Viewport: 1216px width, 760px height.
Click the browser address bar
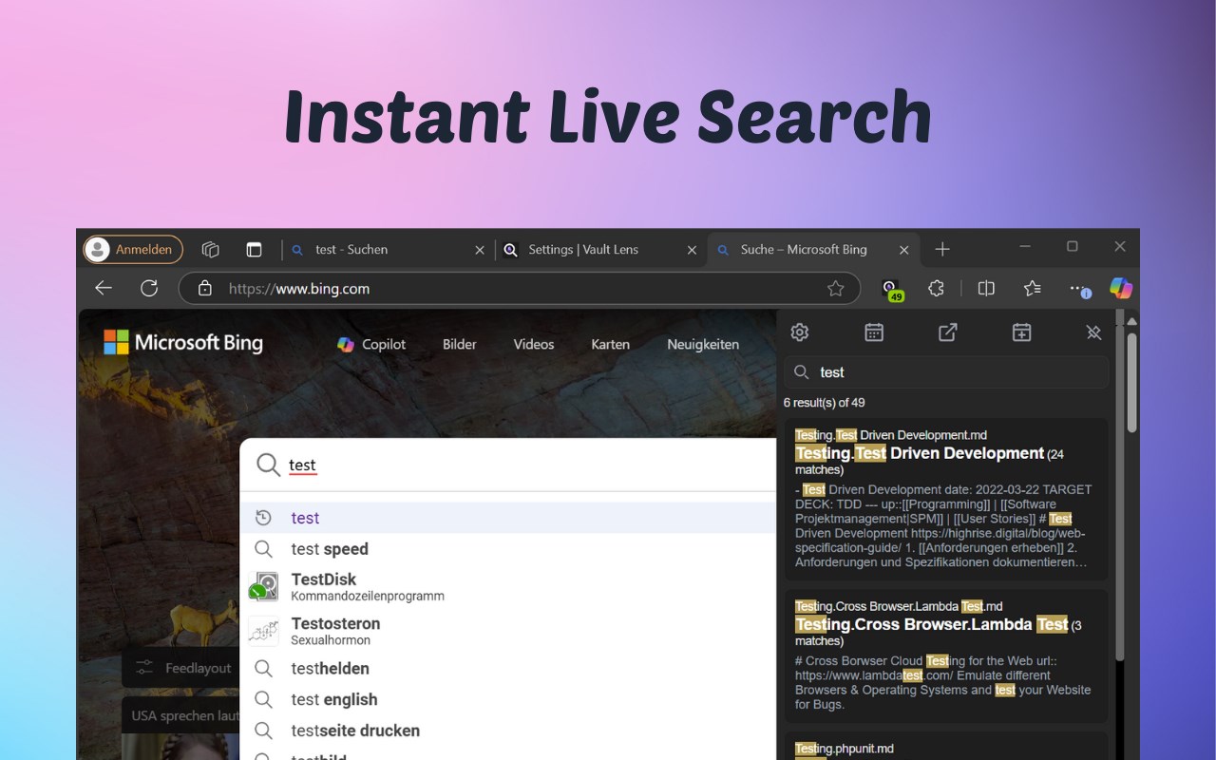point(519,289)
